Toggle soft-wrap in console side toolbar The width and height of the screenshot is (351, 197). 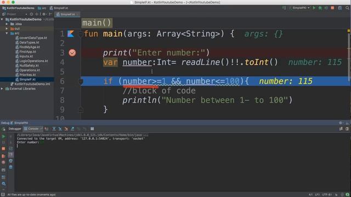click(11, 149)
